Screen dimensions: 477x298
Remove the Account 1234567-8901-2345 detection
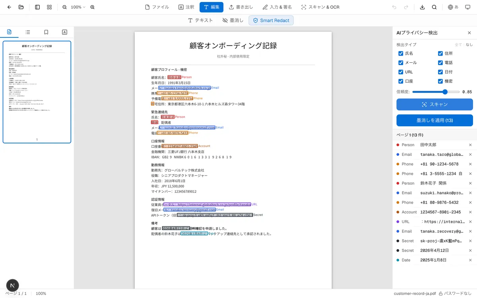click(470, 212)
